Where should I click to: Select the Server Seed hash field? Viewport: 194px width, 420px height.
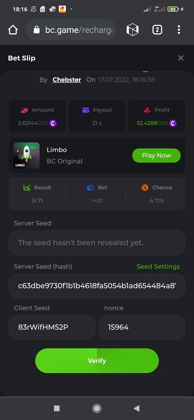(x=97, y=286)
